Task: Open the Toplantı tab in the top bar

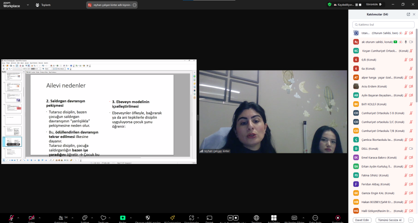Action: point(43,5)
